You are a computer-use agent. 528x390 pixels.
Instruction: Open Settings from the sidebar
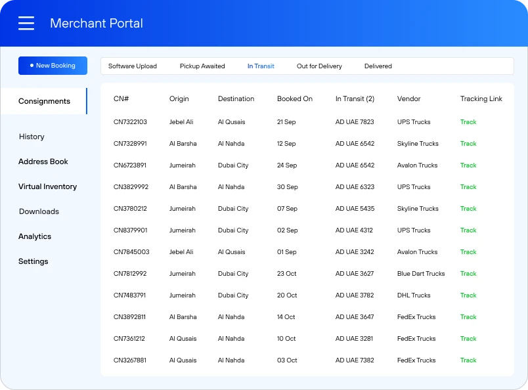point(33,261)
